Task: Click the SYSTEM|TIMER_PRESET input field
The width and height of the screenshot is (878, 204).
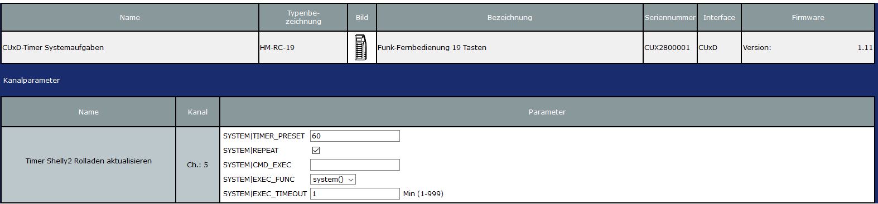Action: (355, 136)
